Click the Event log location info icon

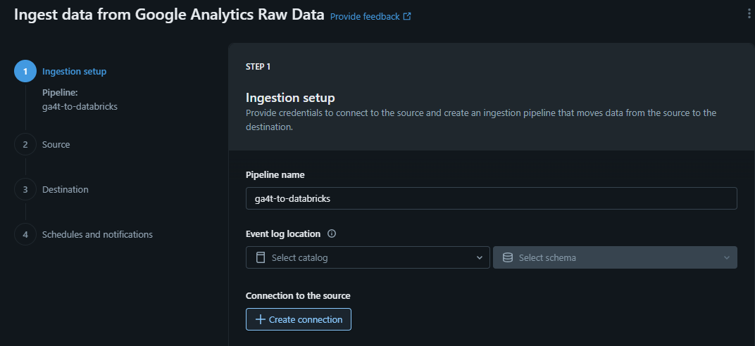pyautogui.click(x=331, y=234)
